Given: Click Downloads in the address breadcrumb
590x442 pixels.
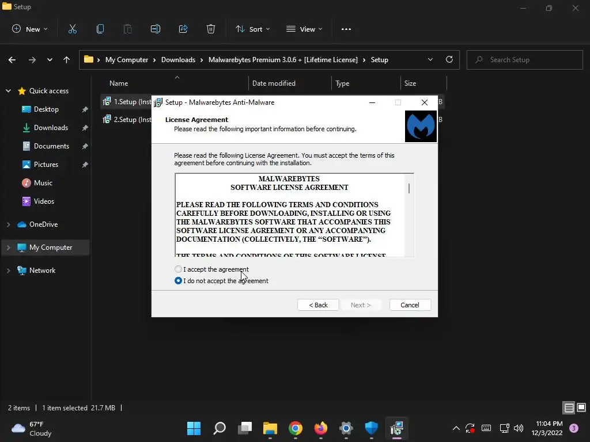Looking at the screenshot, I should 178,60.
